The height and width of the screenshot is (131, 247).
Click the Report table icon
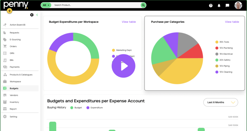click(x=5, y=109)
